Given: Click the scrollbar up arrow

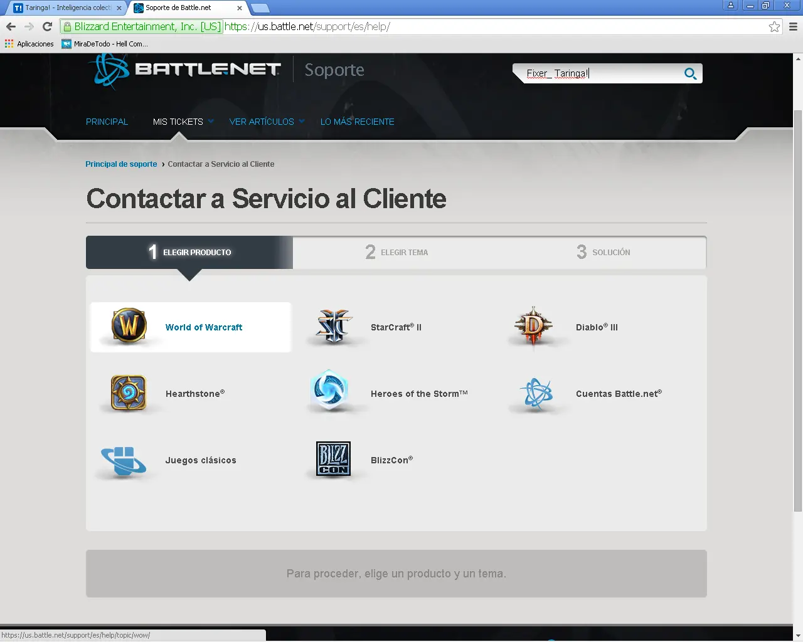Looking at the screenshot, I should (798, 59).
